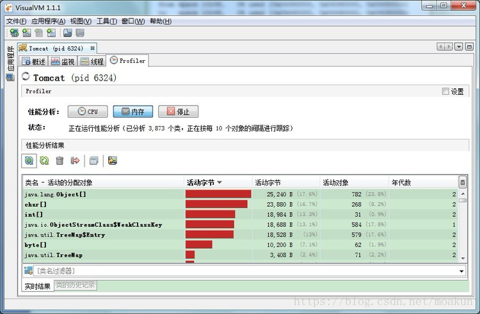The width and height of the screenshot is (480, 314).
Task: Toggle the auto-update results icon
Action: (x=29, y=161)
